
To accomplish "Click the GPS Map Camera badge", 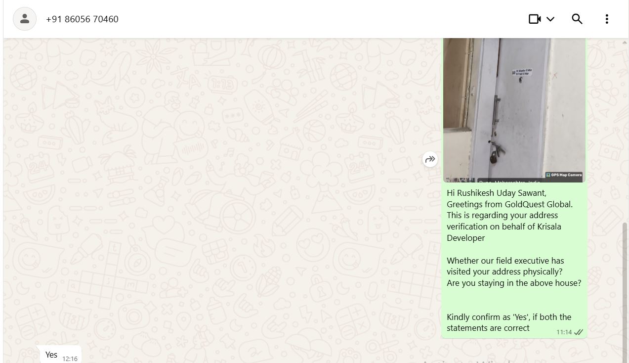I will click(564, 175).
